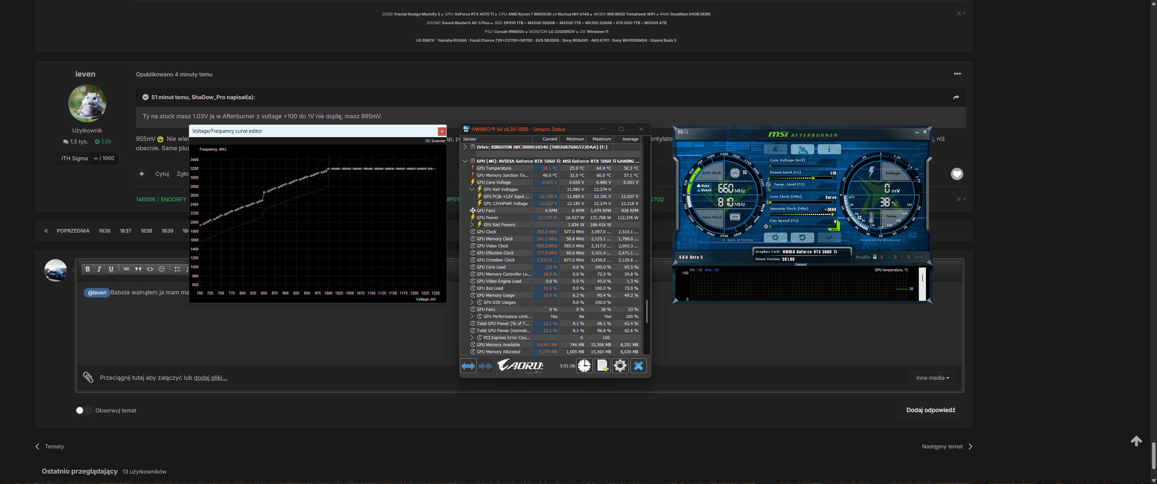1157x484 pixels.
Task: Click the Power Limit slider handle
Action: coord(813,178)
